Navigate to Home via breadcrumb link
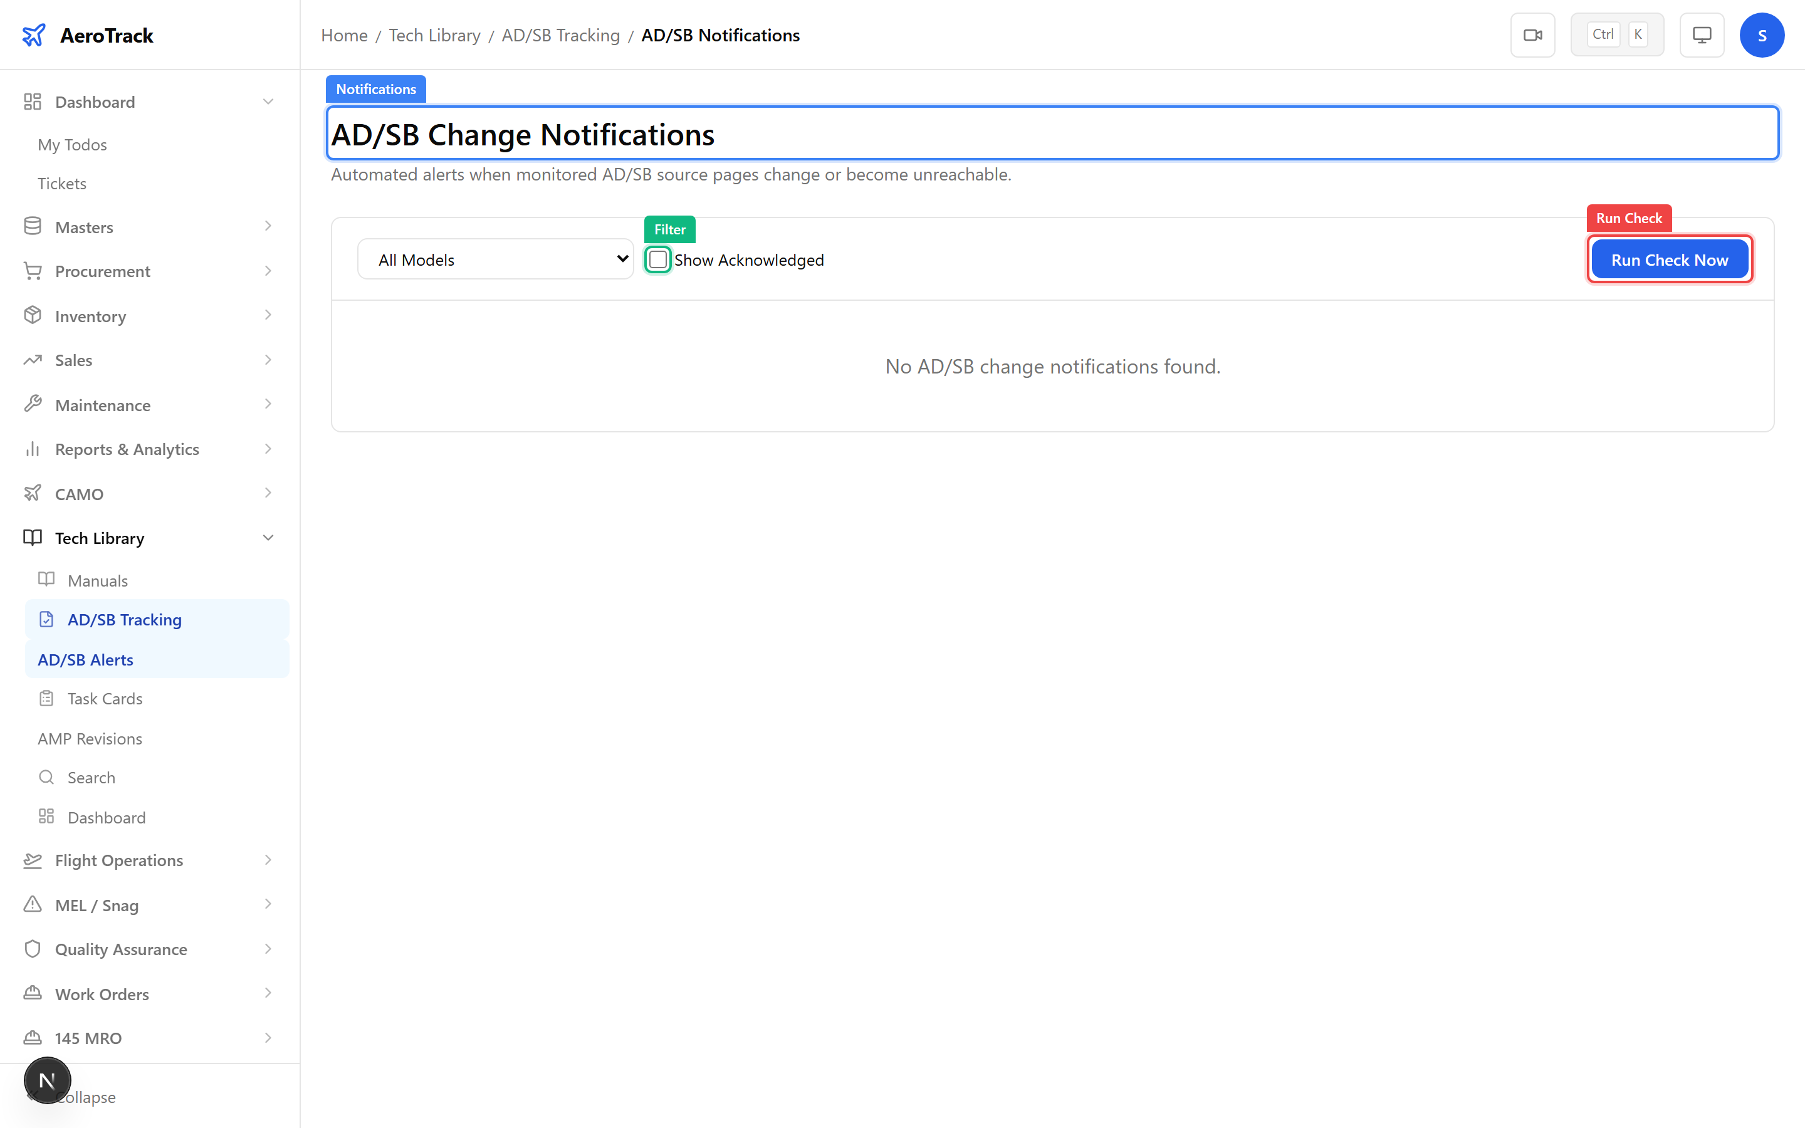The width and height of the screenshot is (1805, 1128). [344, 34]
